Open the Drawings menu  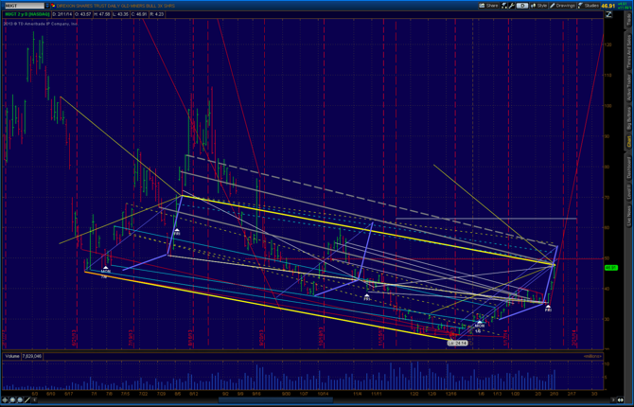pos(562,6)
